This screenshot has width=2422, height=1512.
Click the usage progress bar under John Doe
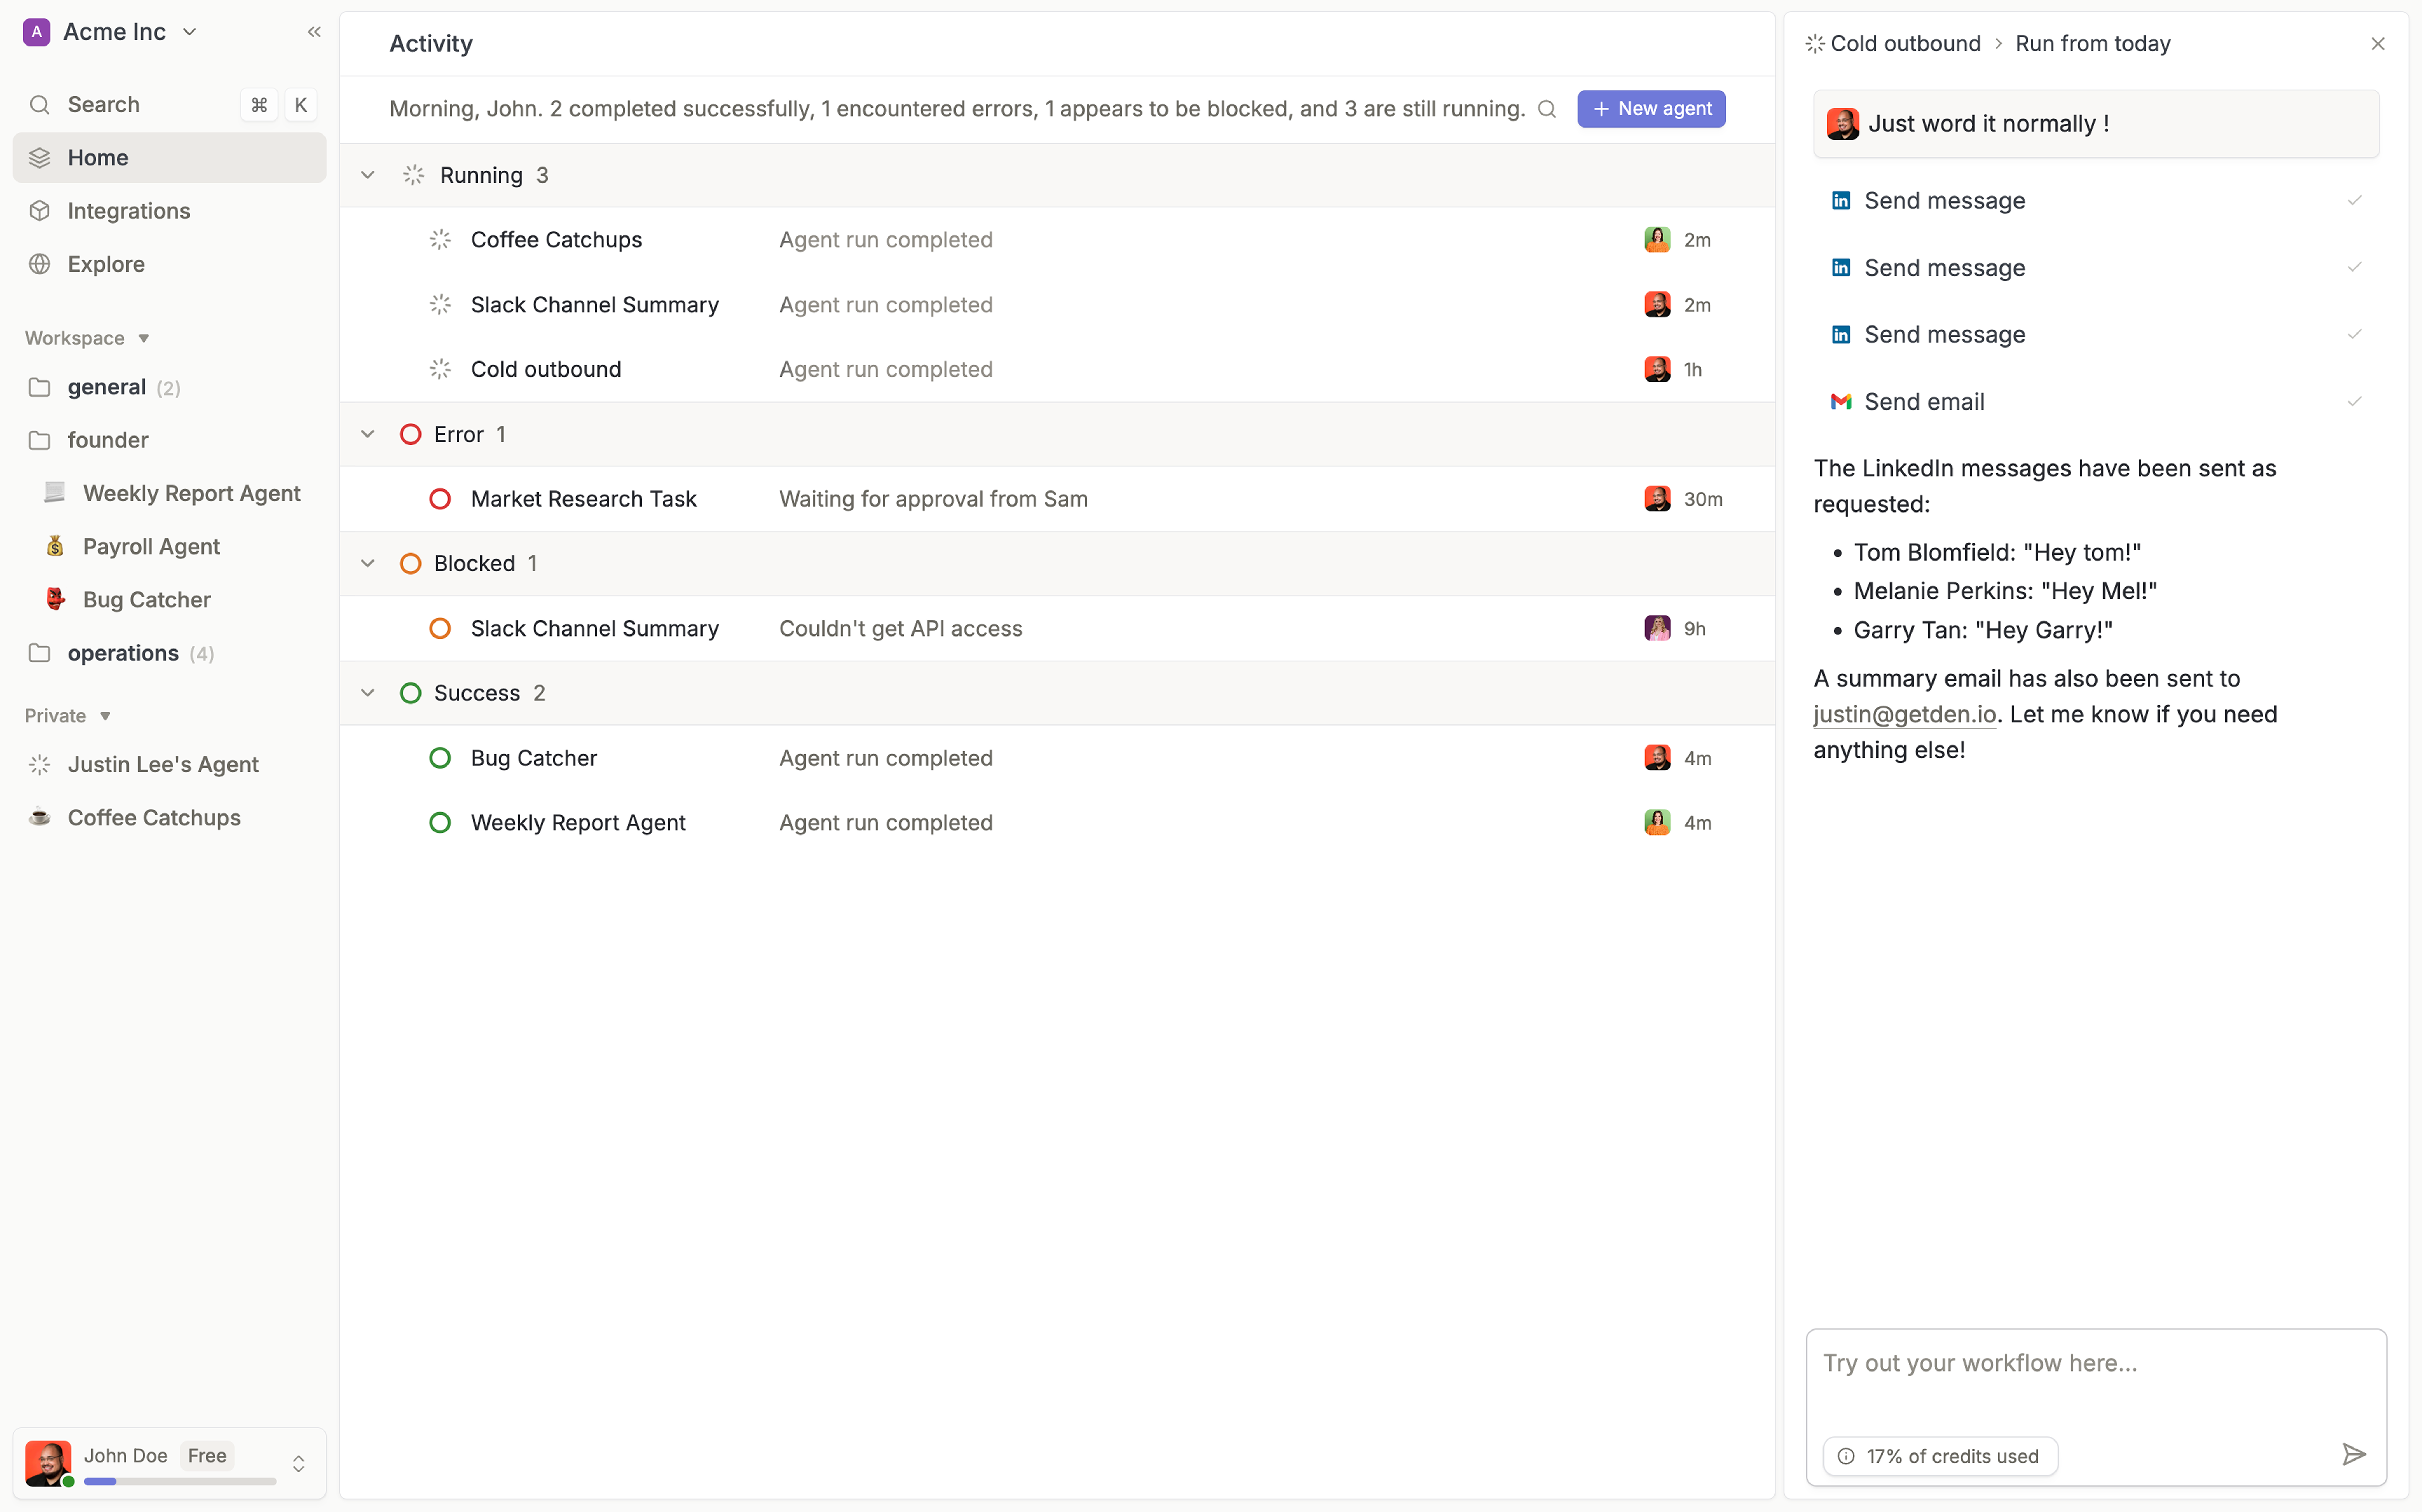[180, 1481]
